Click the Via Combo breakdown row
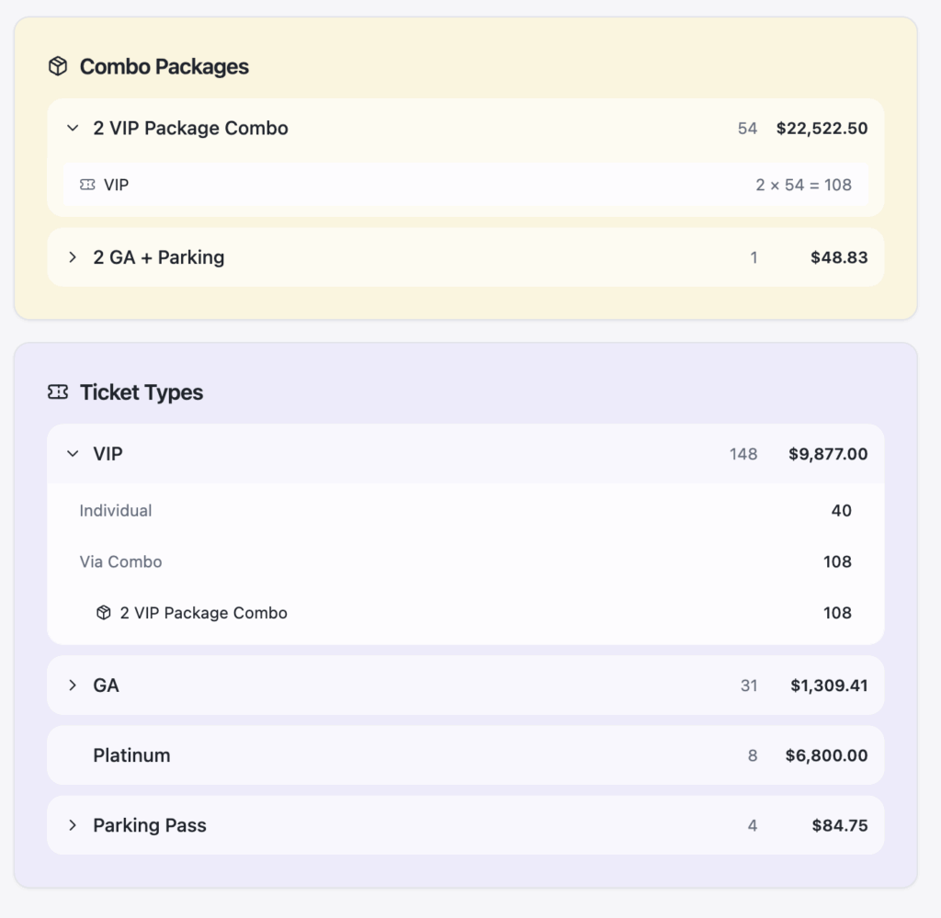 pos(120,561)
